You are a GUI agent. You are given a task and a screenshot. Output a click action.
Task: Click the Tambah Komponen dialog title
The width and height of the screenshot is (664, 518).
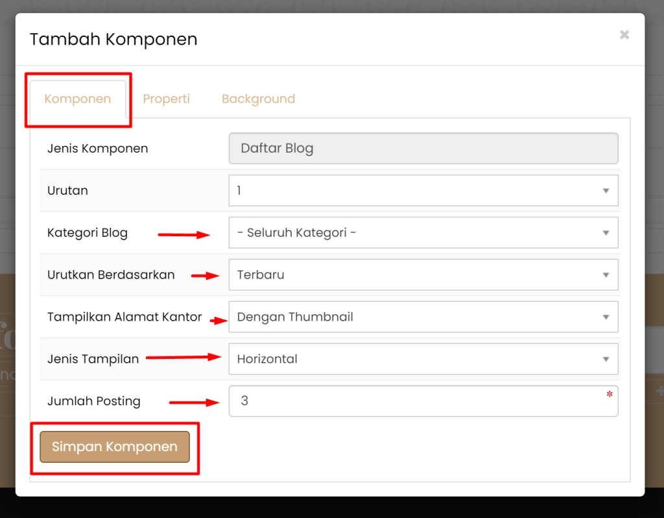point(113,40)
